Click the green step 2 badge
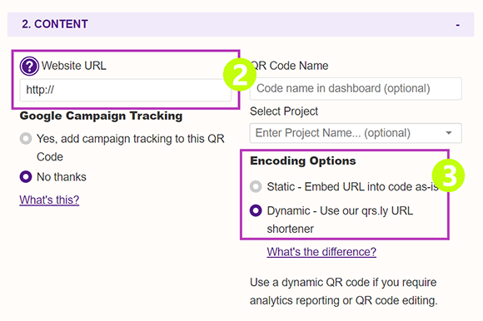483x321 pixels. pyautogui.click(x=240, y=75)
